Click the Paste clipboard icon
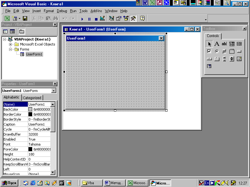Screen dimensions: 250x187 (x=48, y=18)
